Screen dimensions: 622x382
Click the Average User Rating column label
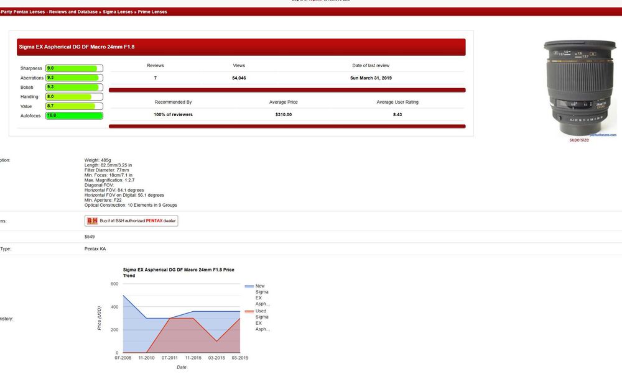point(397,102)
